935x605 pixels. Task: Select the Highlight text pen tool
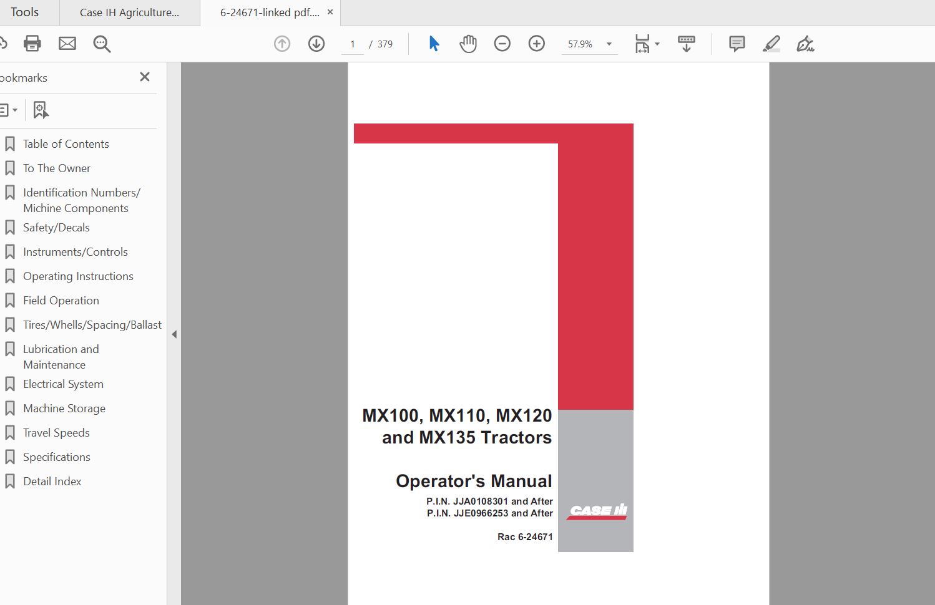point(771,44)
